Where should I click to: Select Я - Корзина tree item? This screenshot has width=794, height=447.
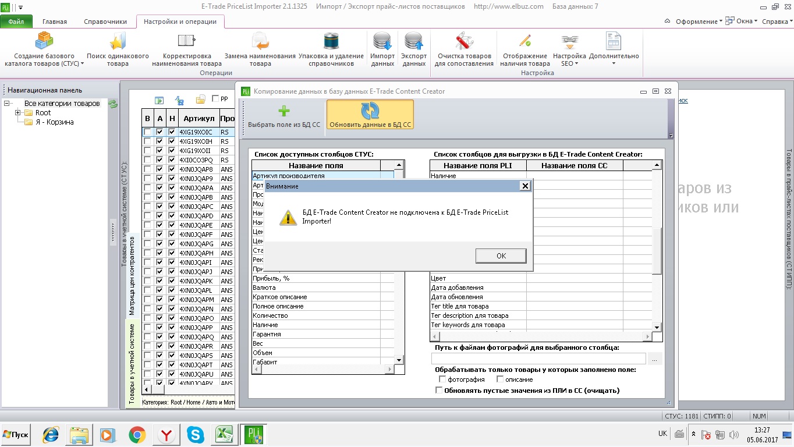click(54, 122)
